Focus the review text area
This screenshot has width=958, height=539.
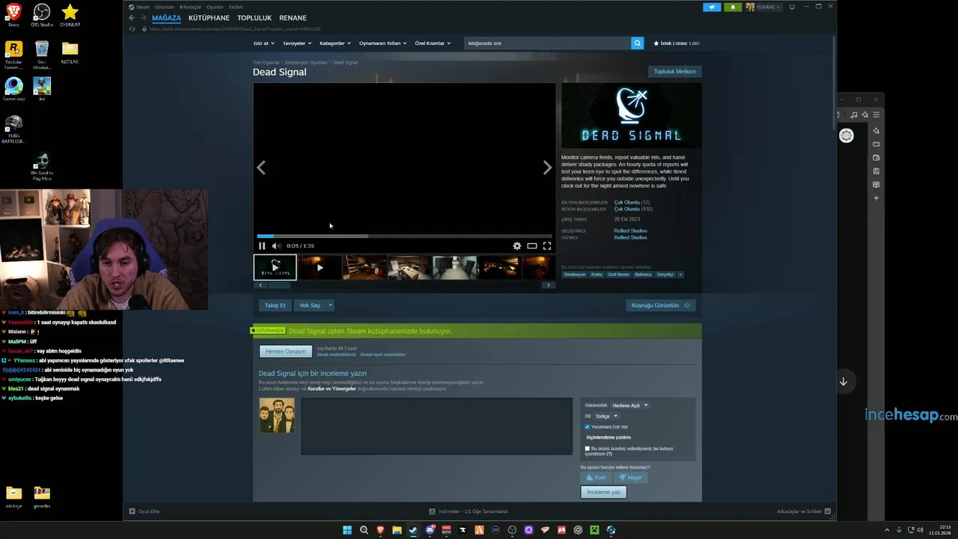[437, 426]
